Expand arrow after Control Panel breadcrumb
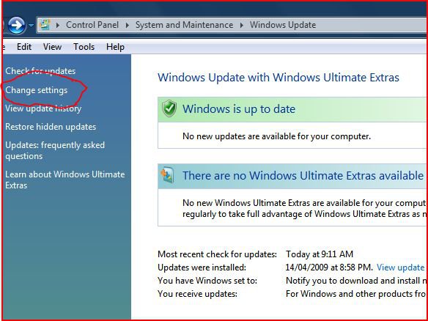This screenshot has height=321, width=428. pos(128,25)
